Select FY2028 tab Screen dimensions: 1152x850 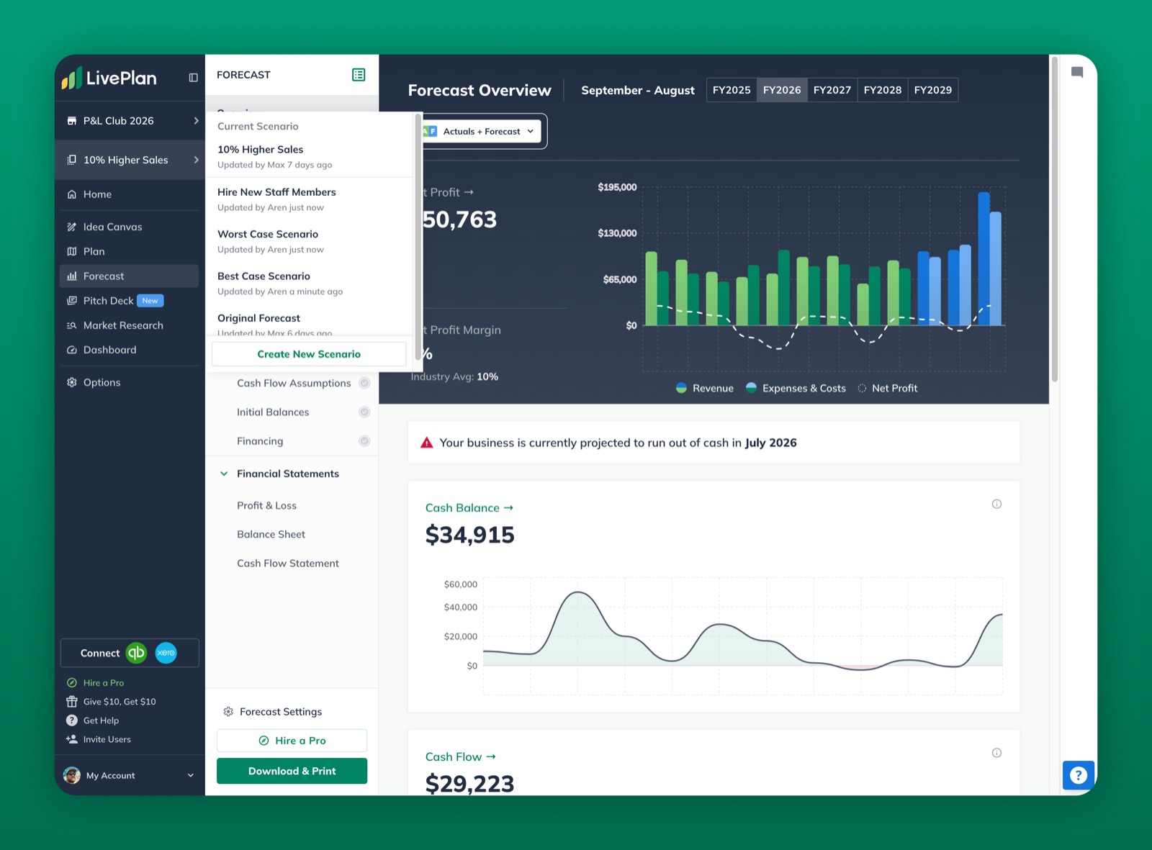click(883, 90)
